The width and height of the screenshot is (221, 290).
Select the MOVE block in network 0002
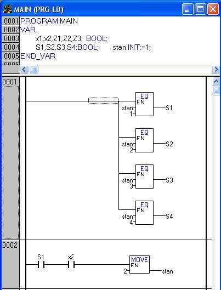[x=139, y=265]
